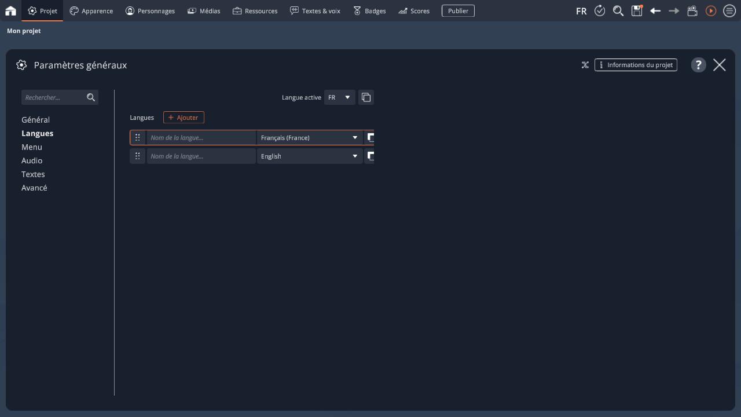Image resolution: width=741 pixels, height=417 pixels.
Task: Open Informations du projet
Action: [x=636, y=65]
